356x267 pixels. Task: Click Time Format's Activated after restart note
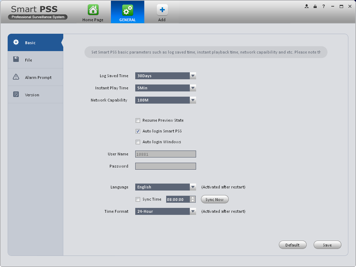click(224, 211)
